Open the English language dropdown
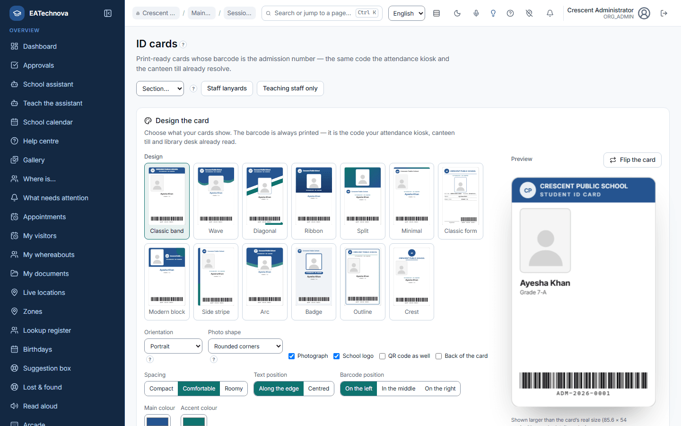The image size is (681, 426). (x=407, y=13)
